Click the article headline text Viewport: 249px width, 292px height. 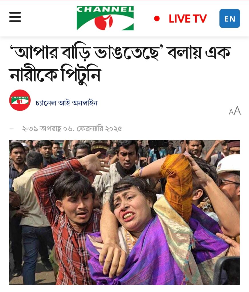pos(120,64)
